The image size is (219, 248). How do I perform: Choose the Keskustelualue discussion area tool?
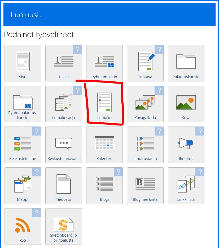point(23,145)
